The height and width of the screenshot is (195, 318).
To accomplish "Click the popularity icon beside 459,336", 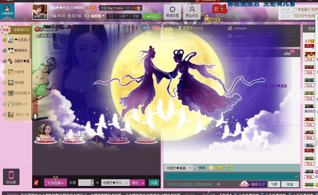I will 37,35.
